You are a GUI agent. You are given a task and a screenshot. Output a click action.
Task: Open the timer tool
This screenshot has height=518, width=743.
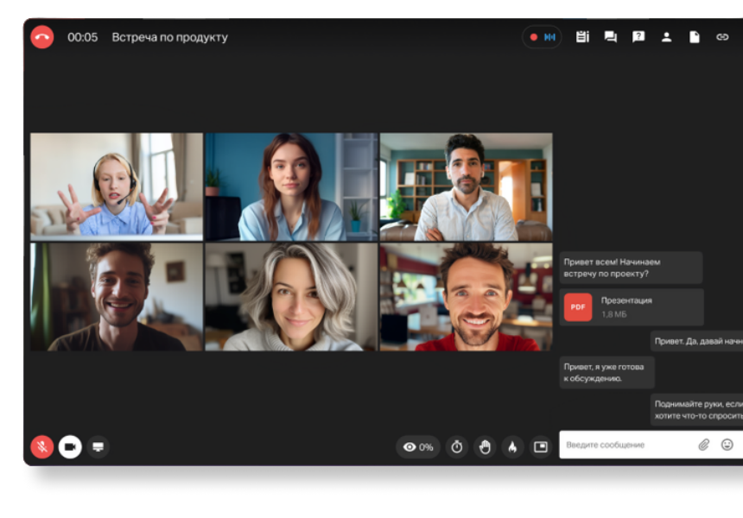[457, 447]
